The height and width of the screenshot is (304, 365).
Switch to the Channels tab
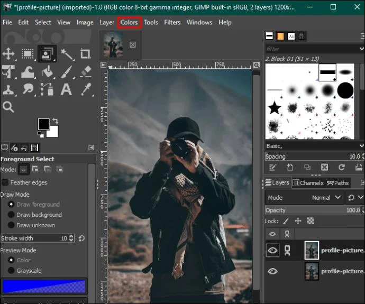click(x=308, y=183)
